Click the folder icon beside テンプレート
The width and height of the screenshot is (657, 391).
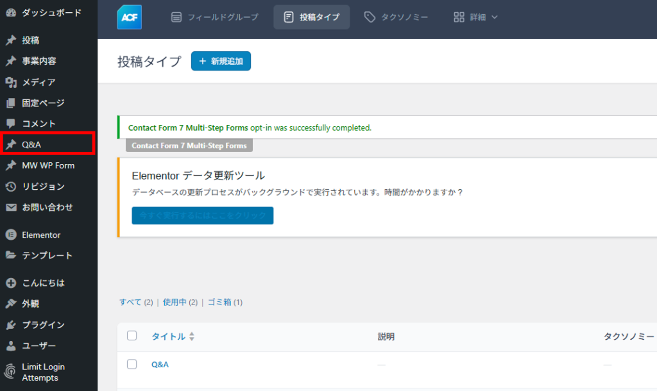pyautogui.click(x=11, y=255)
